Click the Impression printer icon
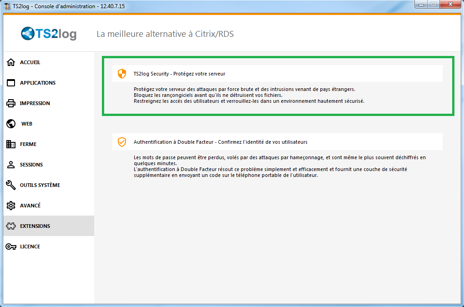The height and width of the screenshot is (307, 464). pyautogui.click(x=11, y=103)
